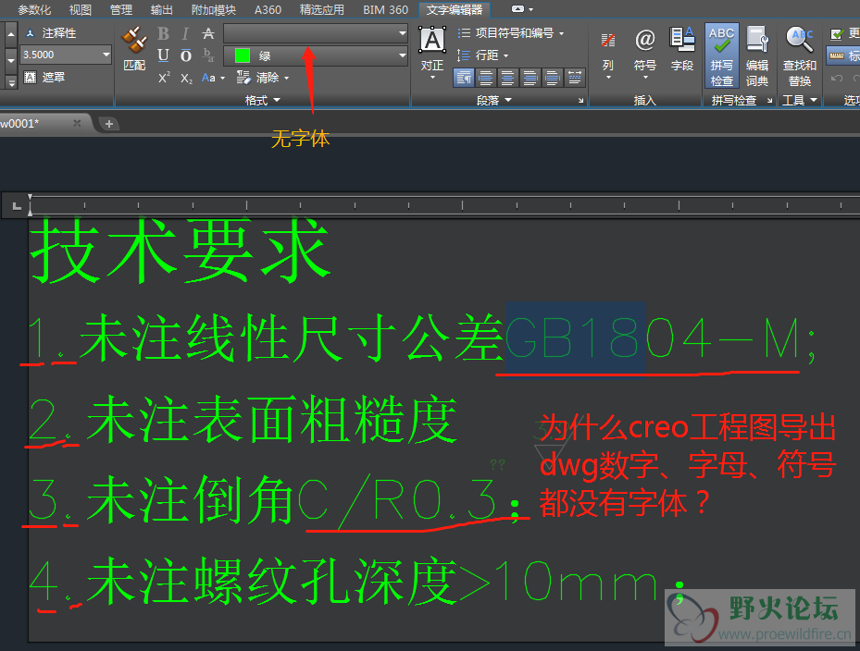The height and width of the screenshot is (651, 860).
Task: Expand the 格式 panel
Action: (x=262, y=100)
